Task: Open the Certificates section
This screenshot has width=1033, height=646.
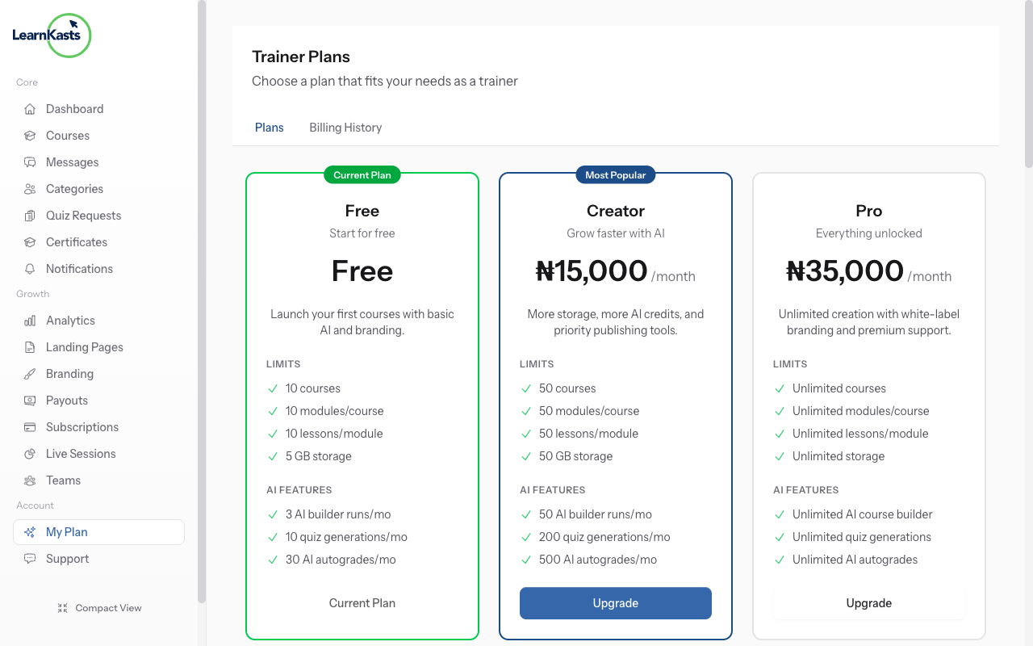Action: pyautogui.click(x=75, y=241)
